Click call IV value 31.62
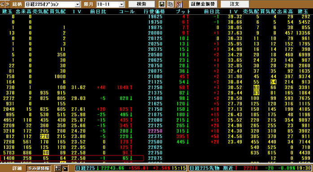The image size is (313, 172). (78, 87)
